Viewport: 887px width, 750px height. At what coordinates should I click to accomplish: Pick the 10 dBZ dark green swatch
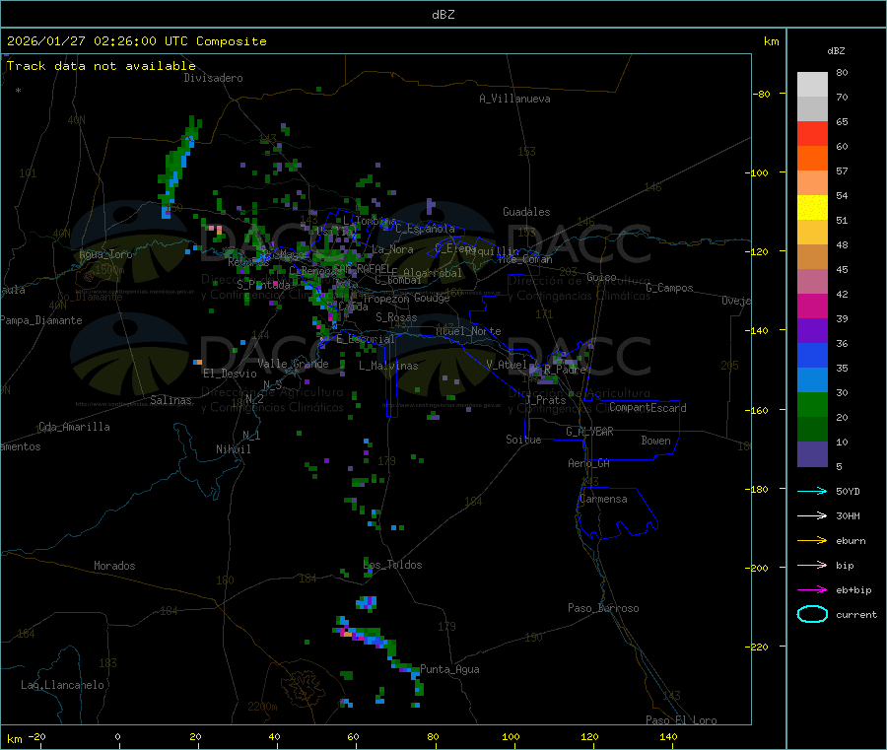click(812, 430)
